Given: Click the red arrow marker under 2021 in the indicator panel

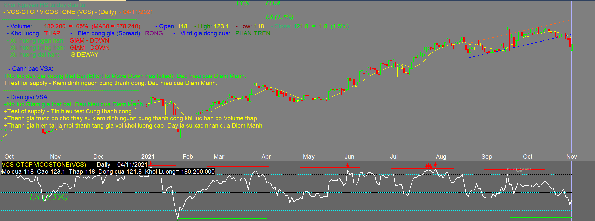Looking at the screenshot, I should tap(151, 164).
